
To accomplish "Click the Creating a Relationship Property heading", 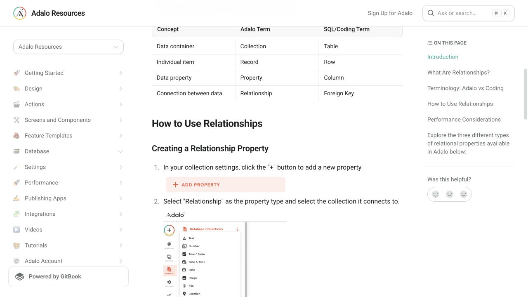I will [210, 148].
